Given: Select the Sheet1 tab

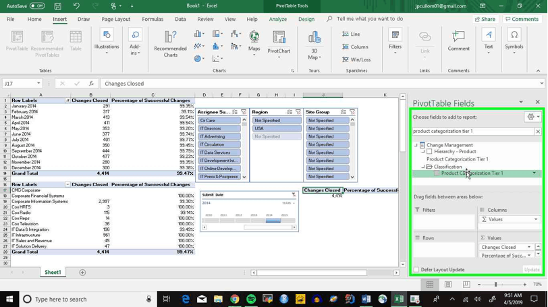Looking at the screenshot, I should click(53, 273).
